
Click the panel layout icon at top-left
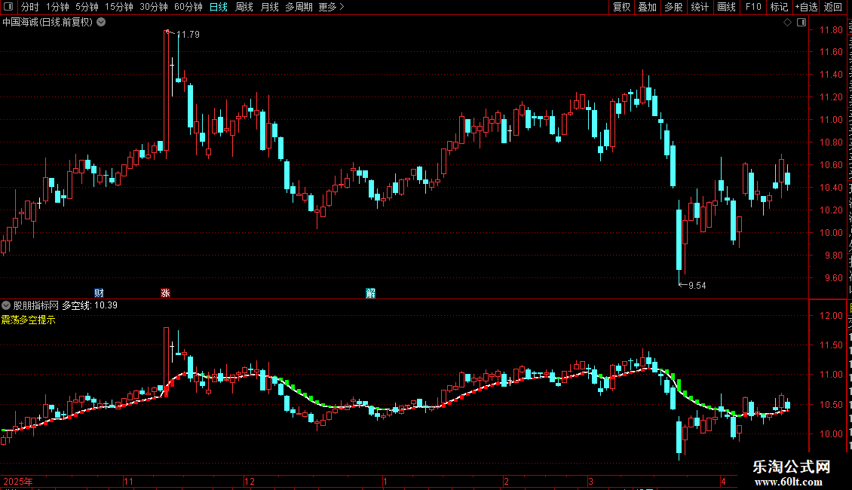pos(8,7)
